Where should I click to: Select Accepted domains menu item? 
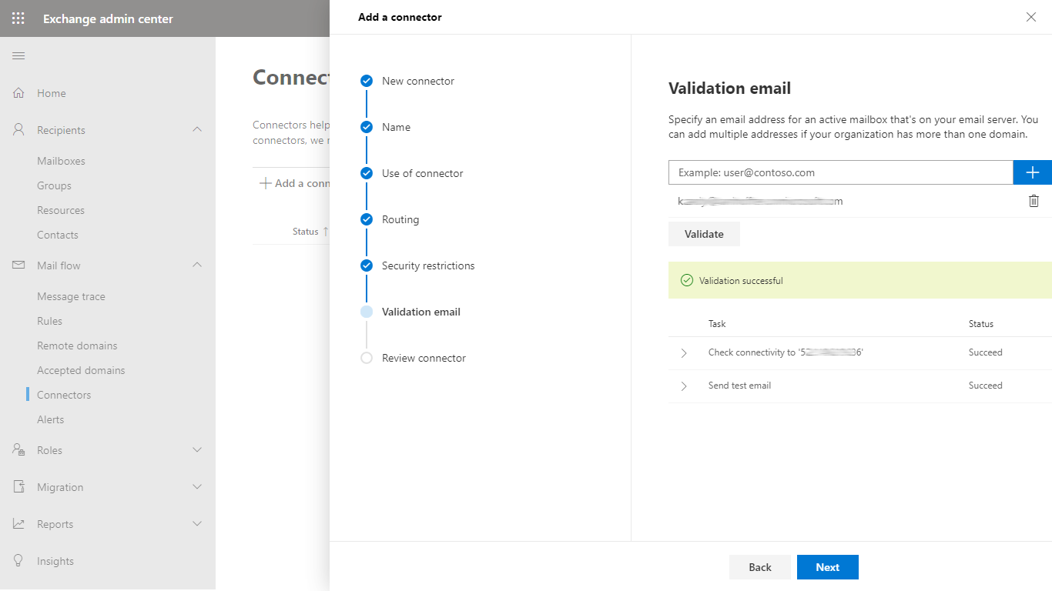point(81,370)
